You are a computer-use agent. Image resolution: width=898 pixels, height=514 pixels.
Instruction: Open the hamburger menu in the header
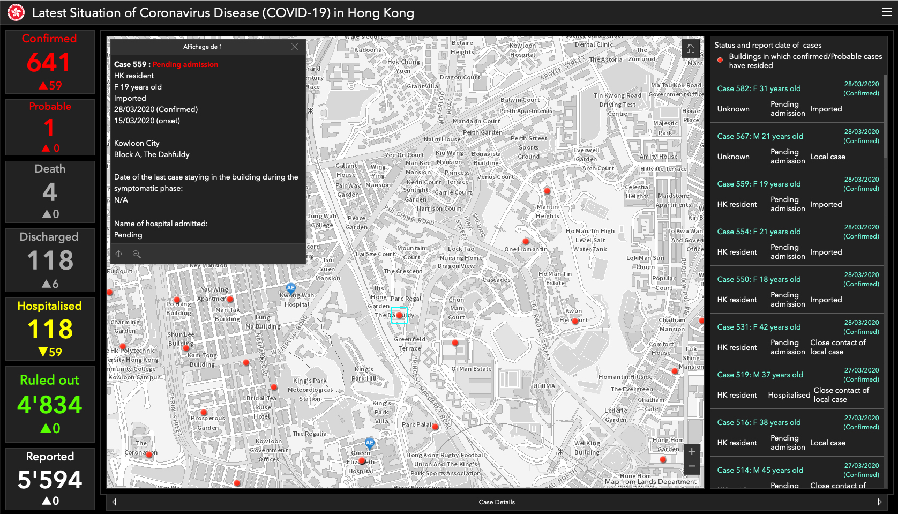coord(887,12)
